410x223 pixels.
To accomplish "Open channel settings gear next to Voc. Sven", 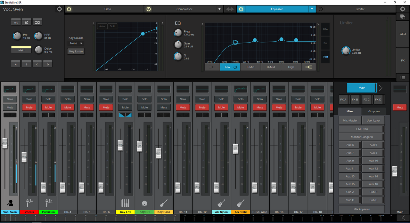I will pos(59,9).
